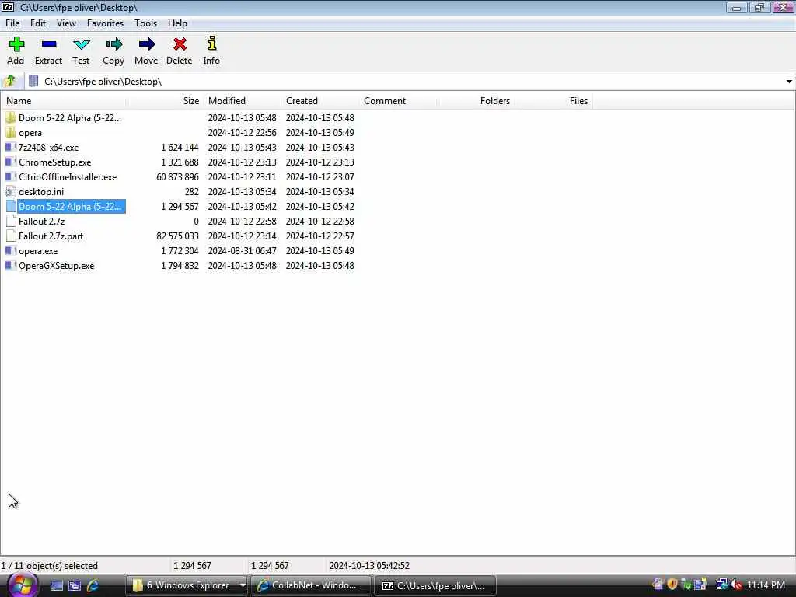Expand the Windows Explorer taskbar group arrow
The image size is (796, 597).
pos(243,585)
